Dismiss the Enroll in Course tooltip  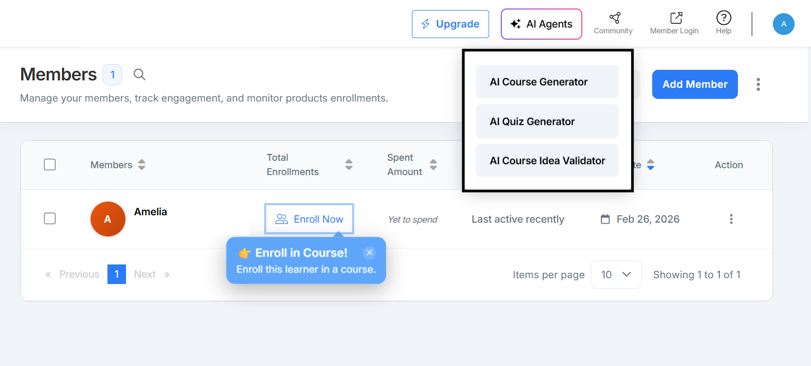click(x=370, y=252)
